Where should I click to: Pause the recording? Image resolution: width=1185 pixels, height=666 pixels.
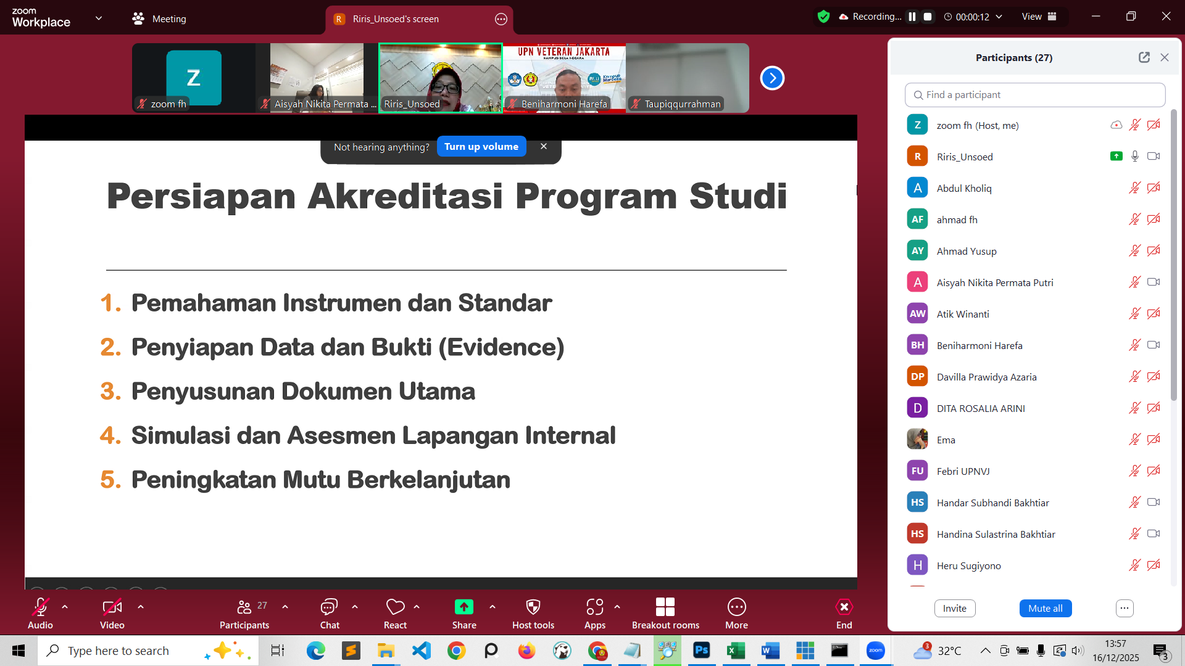912,17
